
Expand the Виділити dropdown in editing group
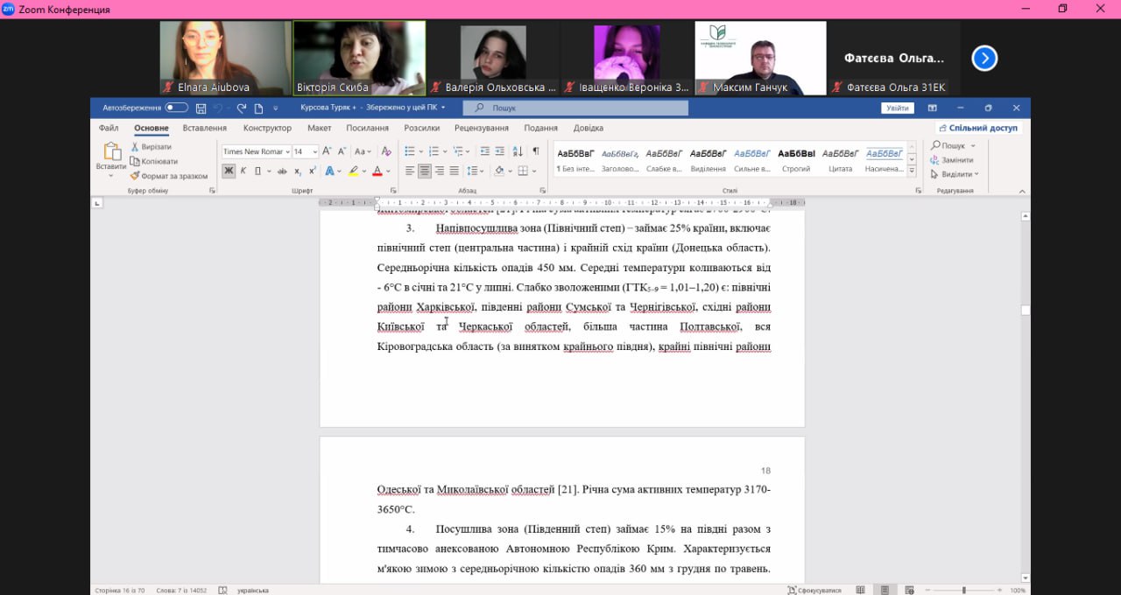point(955,174)
